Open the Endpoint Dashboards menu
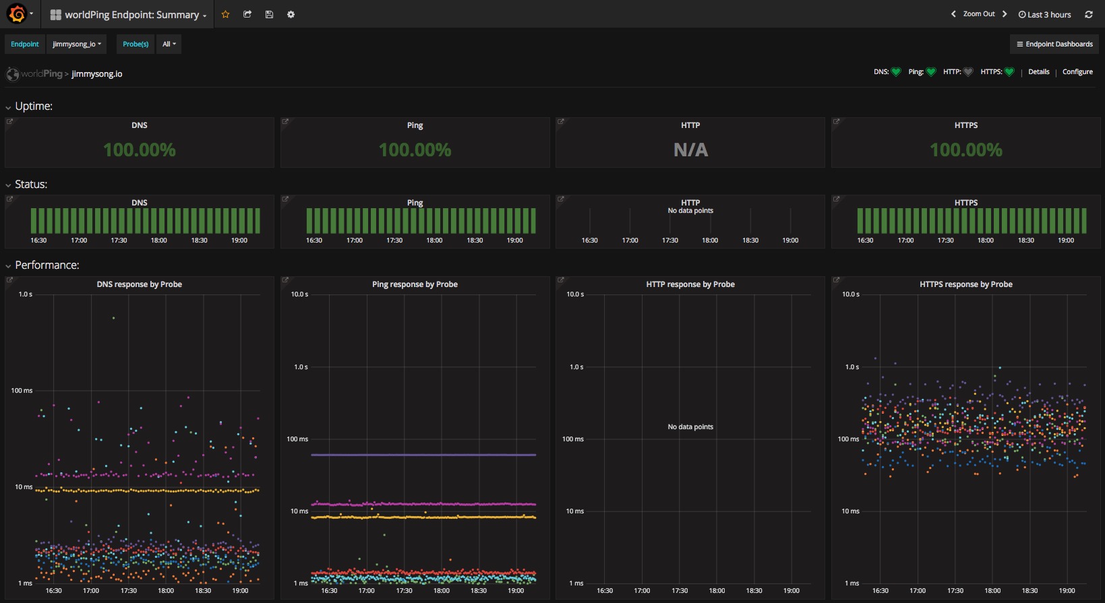The image size is (1105, 603). tap(1054, 44)
